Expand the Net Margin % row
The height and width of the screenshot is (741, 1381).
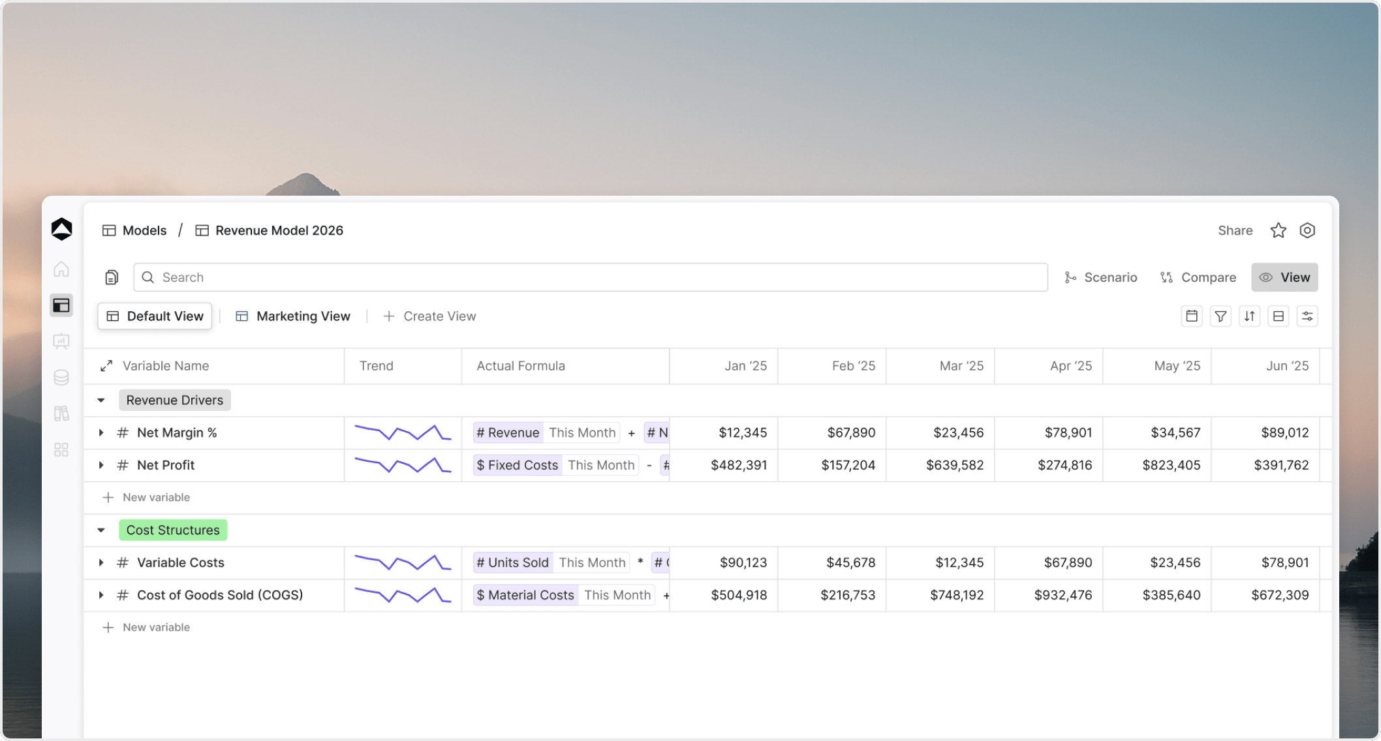tap(101, 432)
